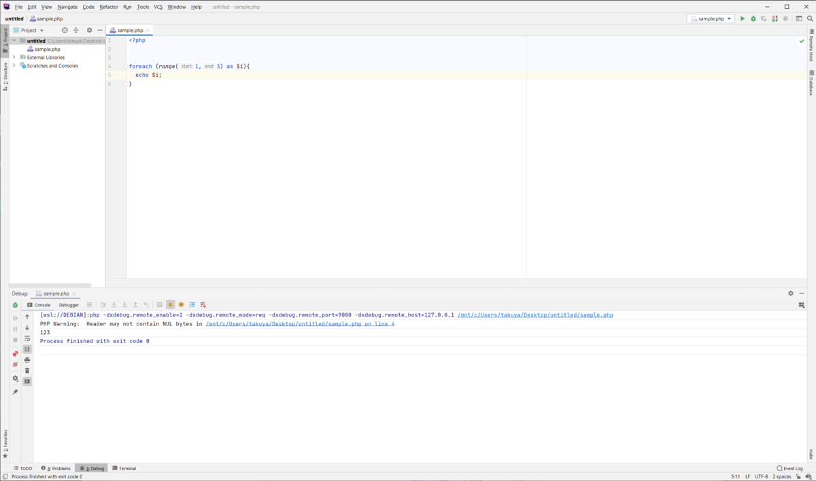Open View Breakpoints with the red circles icon
The width and height of the screenshot is (816, 481).
(x=15, y=353)
